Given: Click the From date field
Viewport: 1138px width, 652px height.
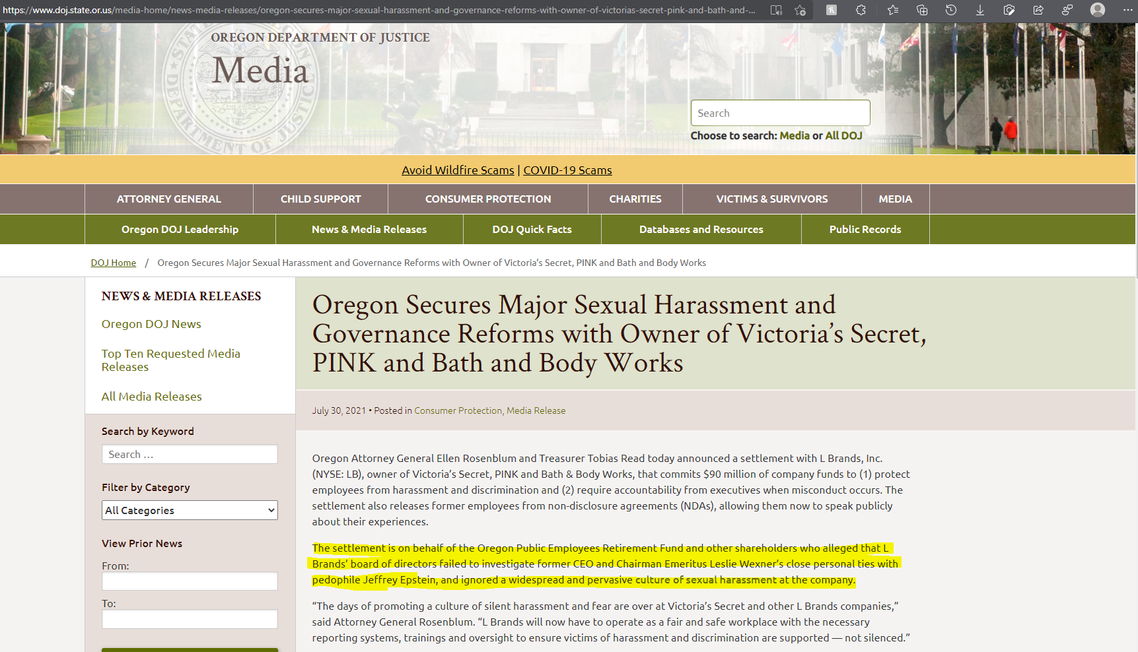Looking at the screenshot, I should (x=190, y=581).
